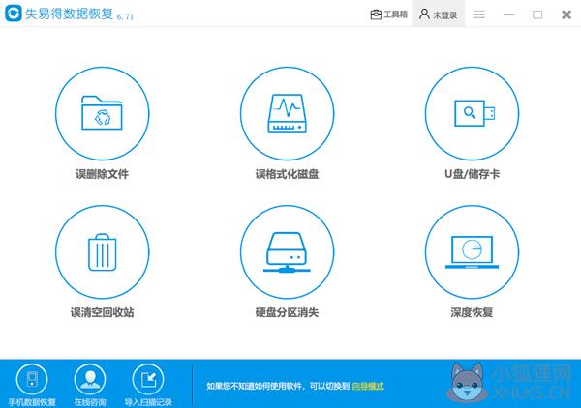This screenshot has width=581, height=408.
Task: Maximize the data recovery window
Action: [x=537, y=15]
